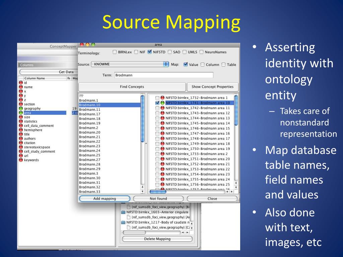
Task: Click the document icon under Anterior cingulate mapping
Action: [x=129, y=217]
